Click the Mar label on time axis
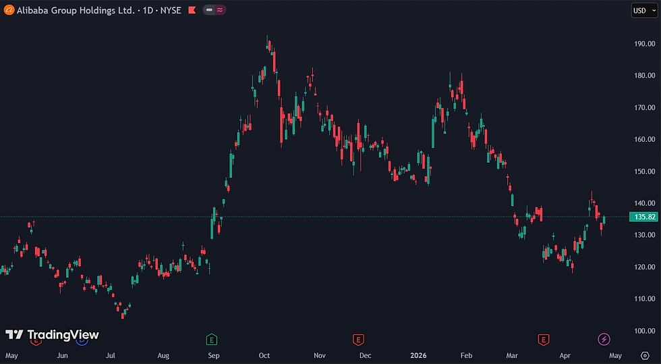Screen dimensions: 661x364 click(512, 355)
